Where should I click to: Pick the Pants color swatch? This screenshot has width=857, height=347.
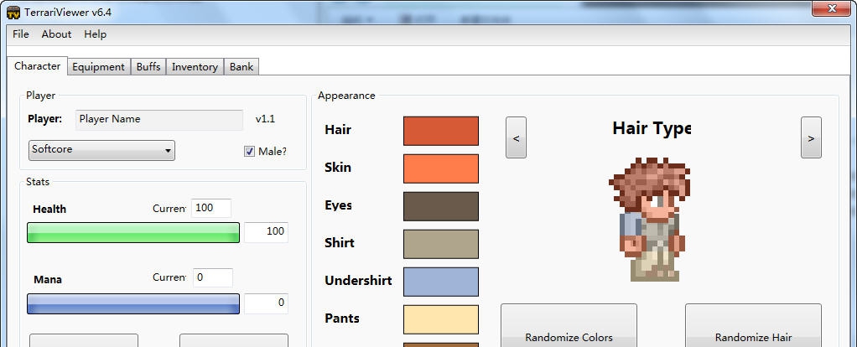tap(441, 319)
